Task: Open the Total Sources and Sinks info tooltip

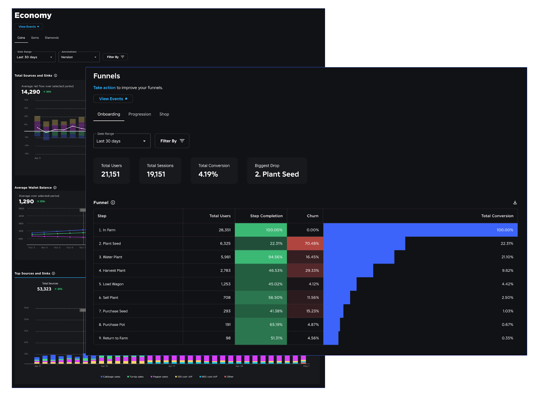Action: (56, 75)
